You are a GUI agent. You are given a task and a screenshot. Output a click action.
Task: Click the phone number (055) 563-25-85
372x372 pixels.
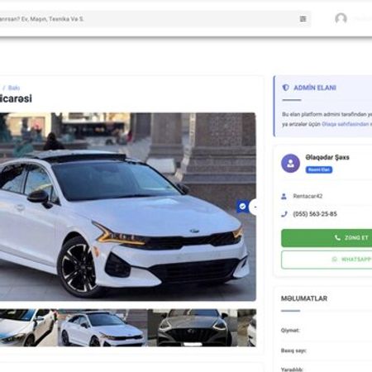tap(315, 214)
